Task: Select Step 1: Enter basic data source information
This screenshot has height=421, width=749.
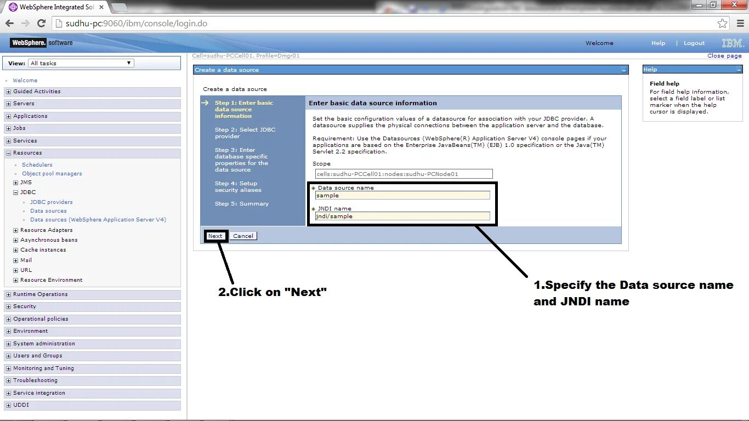Action: click(x=243, y=110)
